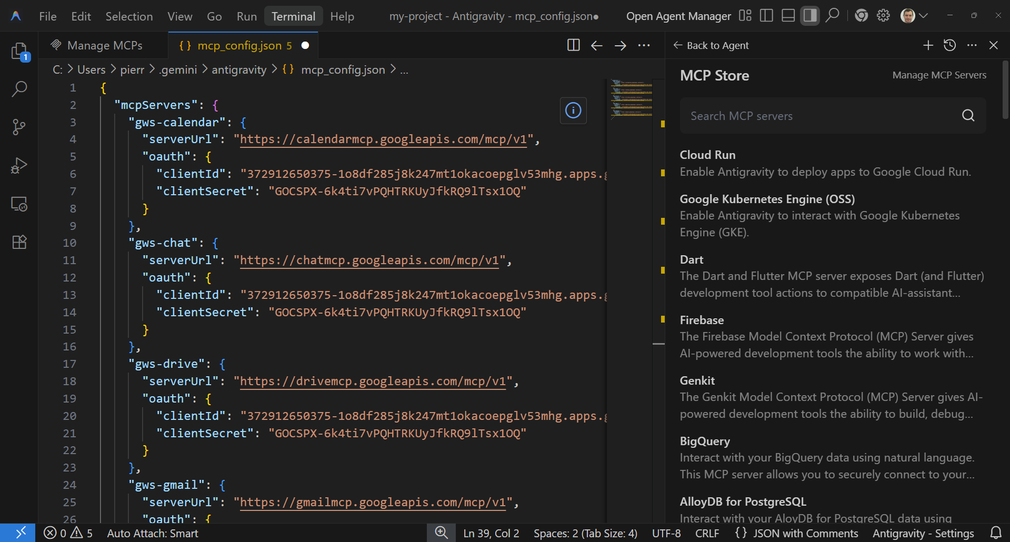
Task: Close the agent panel with X
Action: coord(994,45)
